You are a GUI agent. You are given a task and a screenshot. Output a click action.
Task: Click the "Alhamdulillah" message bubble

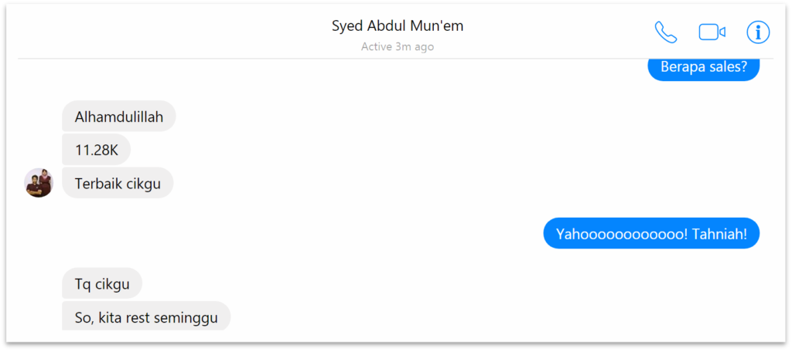tap(119, 117)
